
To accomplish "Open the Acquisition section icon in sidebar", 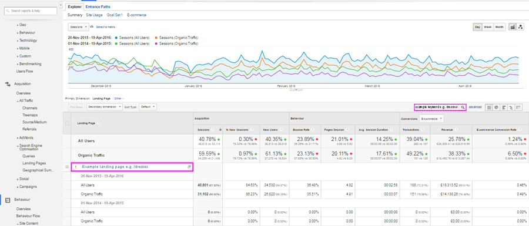I will [8, 84].
